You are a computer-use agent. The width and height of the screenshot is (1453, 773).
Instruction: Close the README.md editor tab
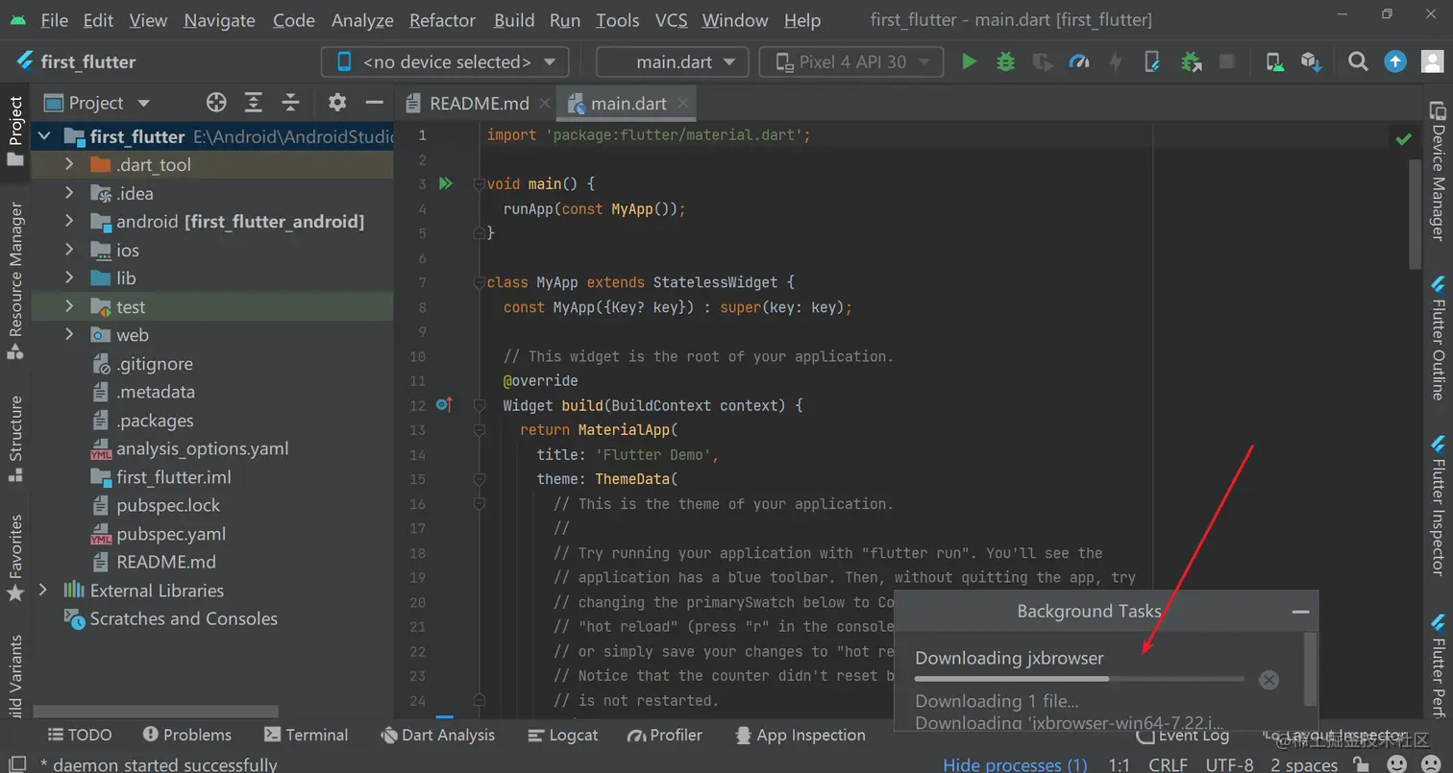click(x=545, y=104)
